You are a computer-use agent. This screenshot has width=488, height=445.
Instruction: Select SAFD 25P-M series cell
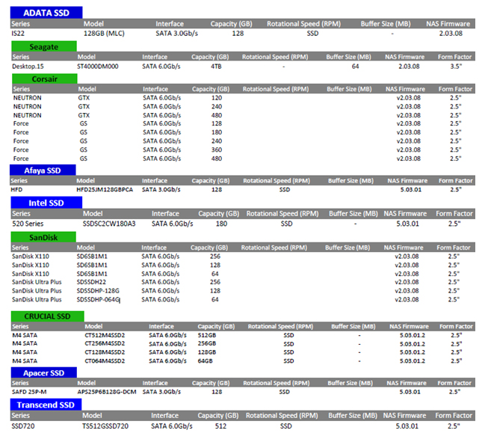click(29, 392)
